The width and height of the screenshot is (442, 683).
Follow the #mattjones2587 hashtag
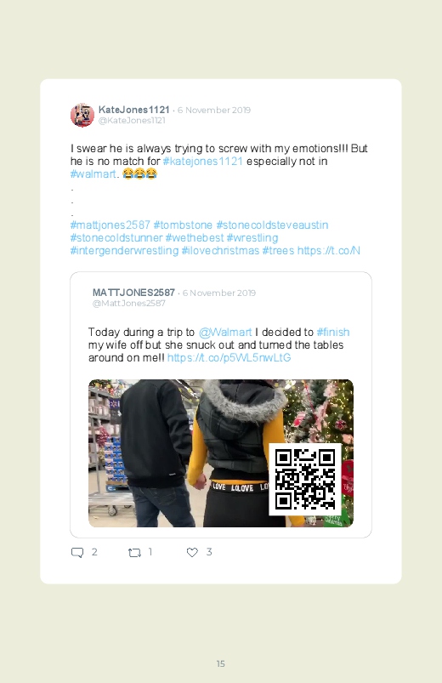[110, 225]
